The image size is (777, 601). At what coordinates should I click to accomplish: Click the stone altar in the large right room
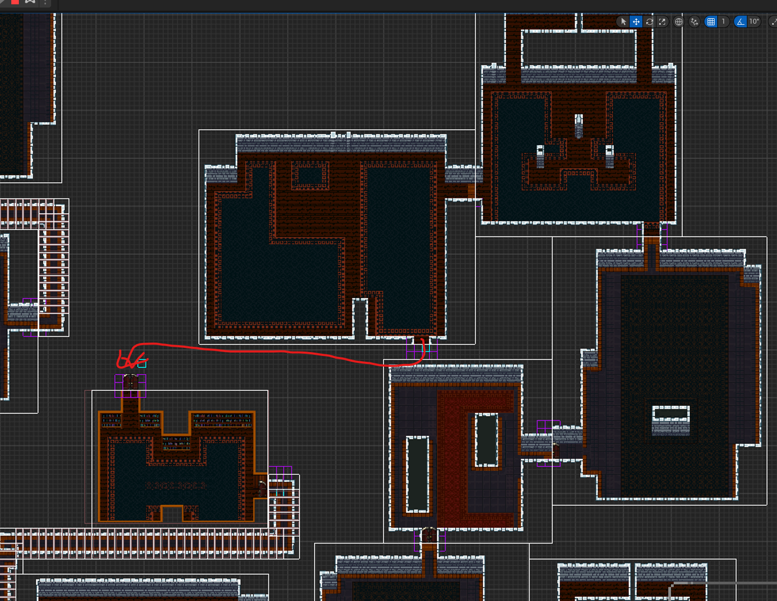click(x=670, y=420)
